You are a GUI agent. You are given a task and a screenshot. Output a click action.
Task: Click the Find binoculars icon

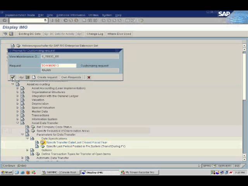(x=90, y=20)
